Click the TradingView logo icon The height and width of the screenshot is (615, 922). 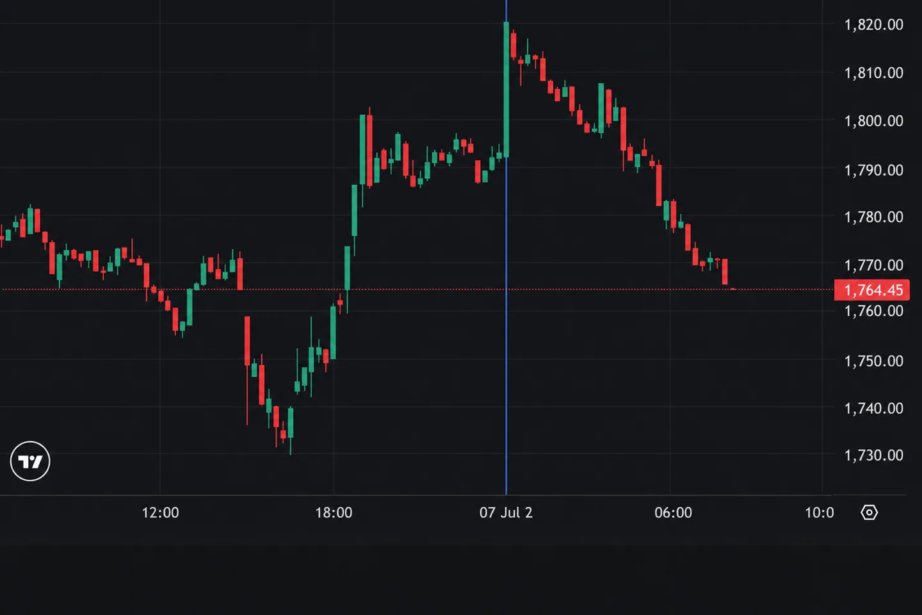(30, 461)
